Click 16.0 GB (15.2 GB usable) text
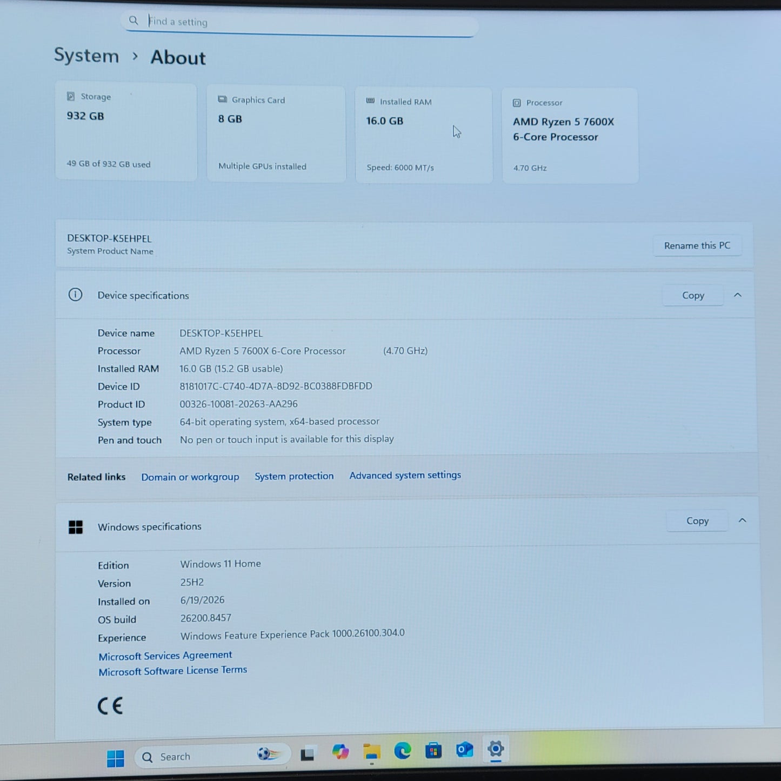781x781 pixels. [231, 369]
